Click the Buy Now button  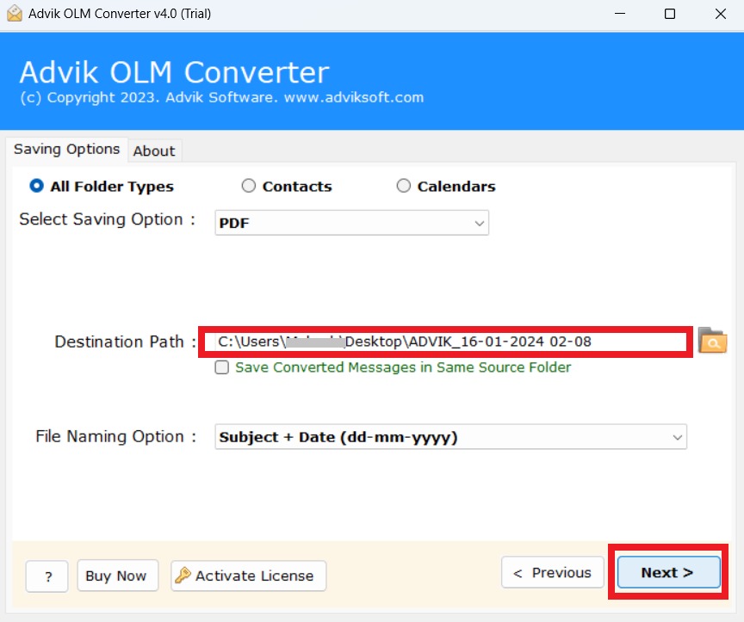pyautogui.click(x=118, y=576)
